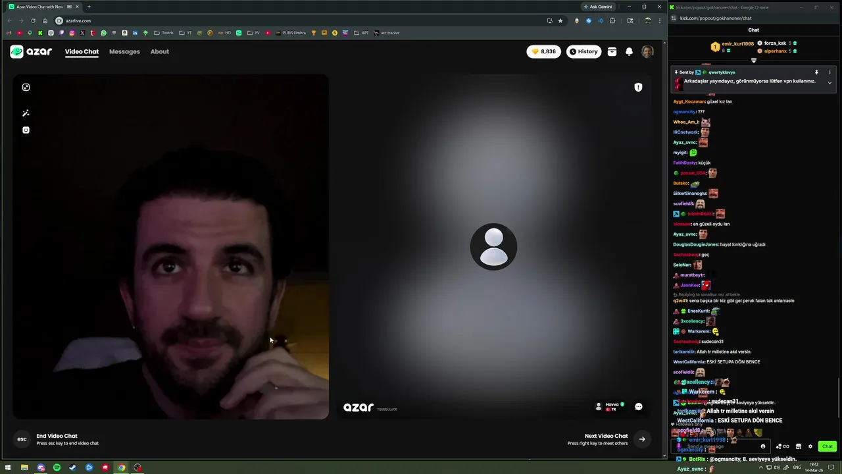
Task: Click the Havva partner name label
Action: tap(612, 404)
